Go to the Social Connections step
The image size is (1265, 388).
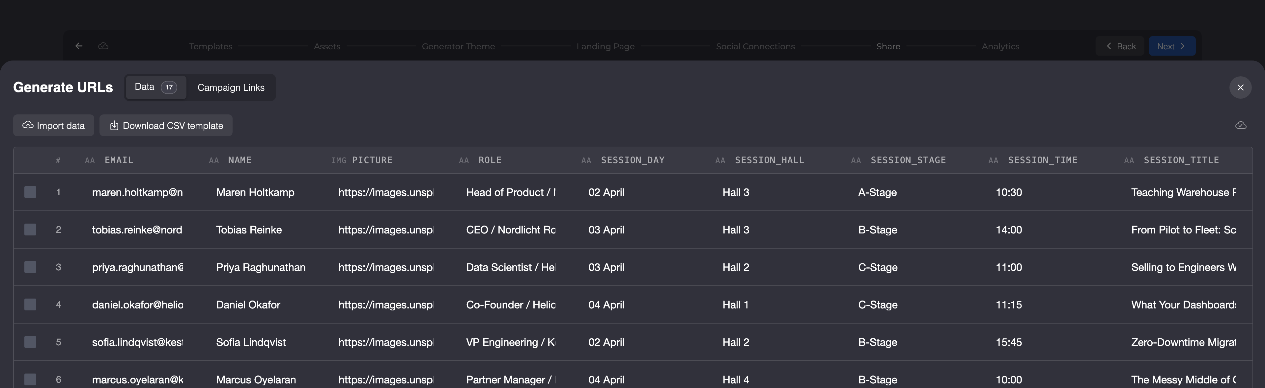coord(755,47)
